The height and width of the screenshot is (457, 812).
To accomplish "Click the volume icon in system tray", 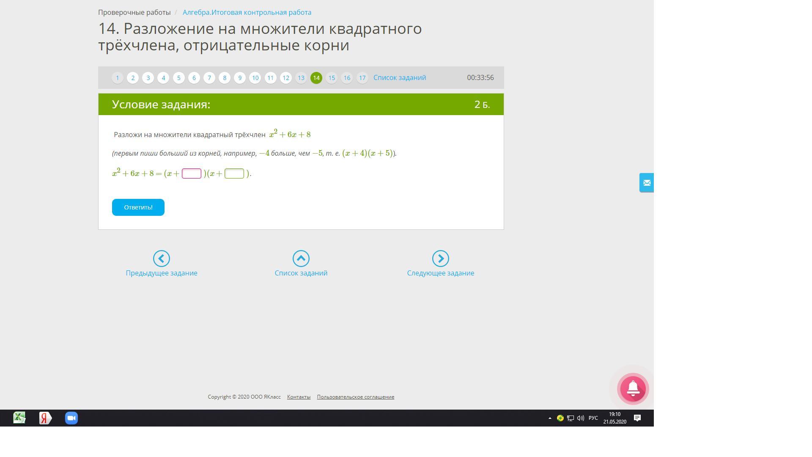I will [x=581, y=418].
